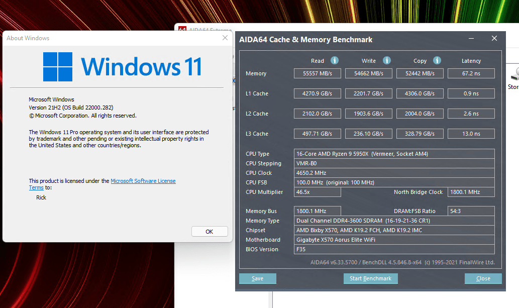Open the Microsoft Software License link
Screen dimensions: 519x308
tap(143, 181)
